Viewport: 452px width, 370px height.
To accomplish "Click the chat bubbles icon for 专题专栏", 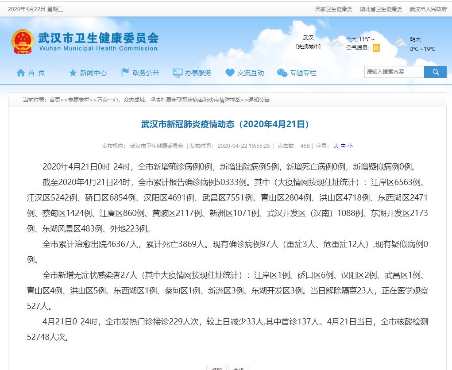I will click(x=282, y=73).
